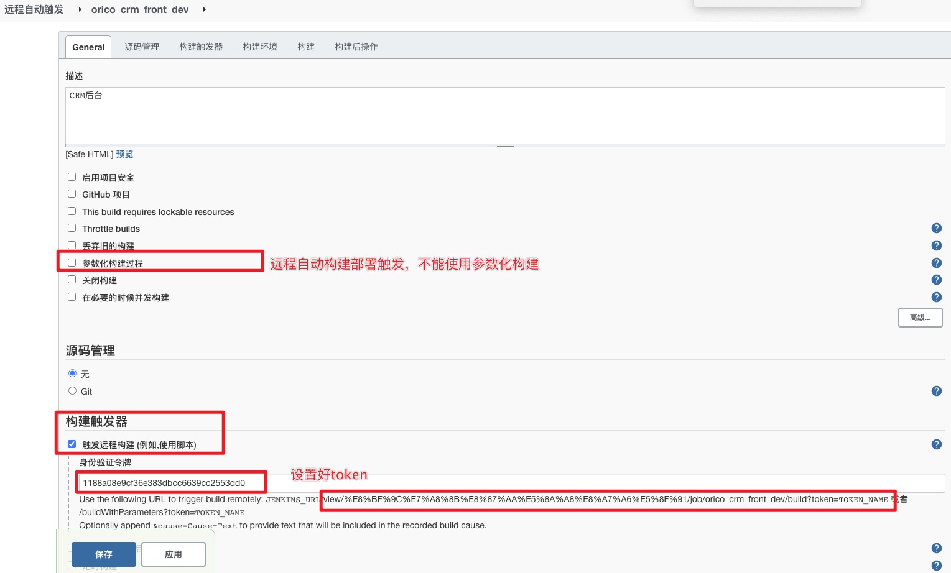
Task: Open help icon for 触发远程构建
Action: (x=936, y=444)
